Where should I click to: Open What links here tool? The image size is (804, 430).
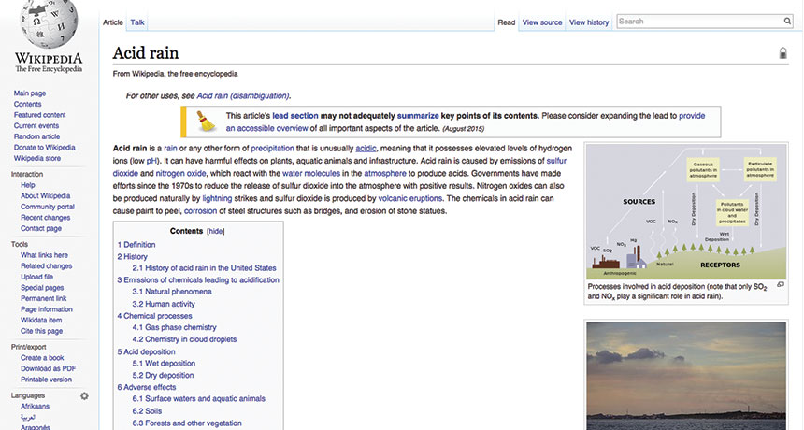tap(44, 254)
